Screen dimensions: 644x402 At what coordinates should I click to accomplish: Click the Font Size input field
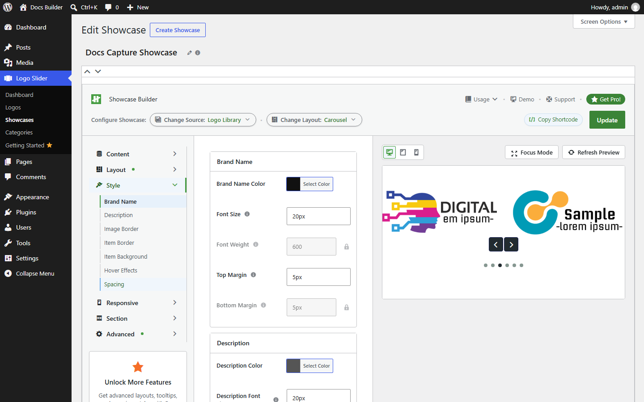point(318,216)
